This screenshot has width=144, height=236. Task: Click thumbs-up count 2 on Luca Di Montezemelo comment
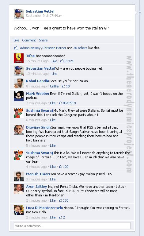(x=62, y=217)
